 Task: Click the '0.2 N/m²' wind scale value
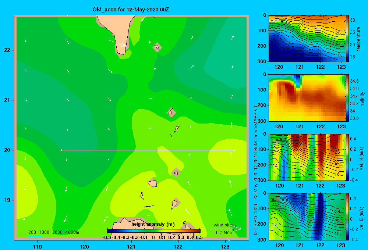(x=225, y=232)
